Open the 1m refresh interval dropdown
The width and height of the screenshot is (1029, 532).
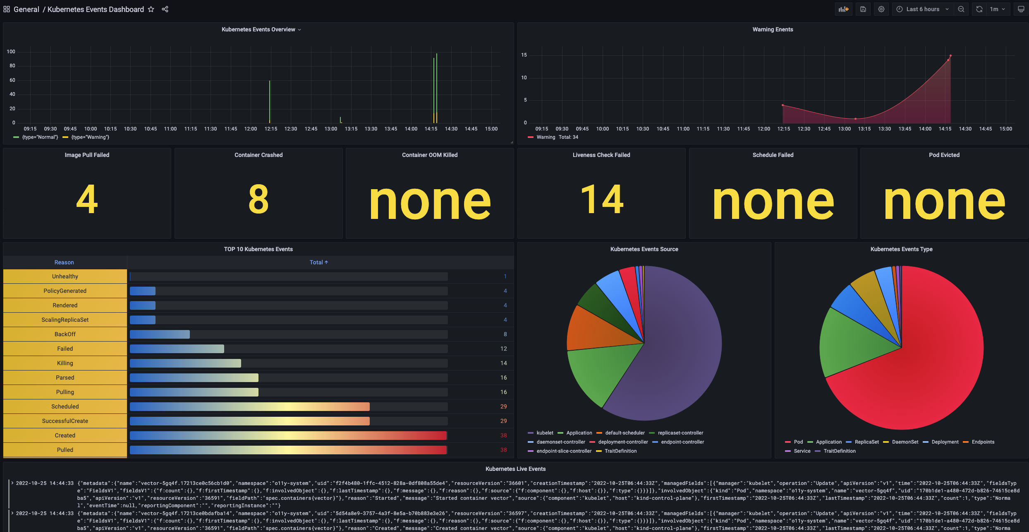[998, 9]
